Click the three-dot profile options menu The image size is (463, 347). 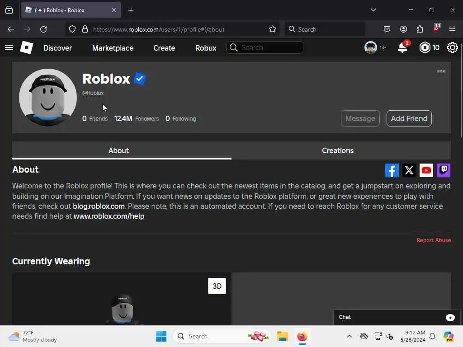coord(441,71)
